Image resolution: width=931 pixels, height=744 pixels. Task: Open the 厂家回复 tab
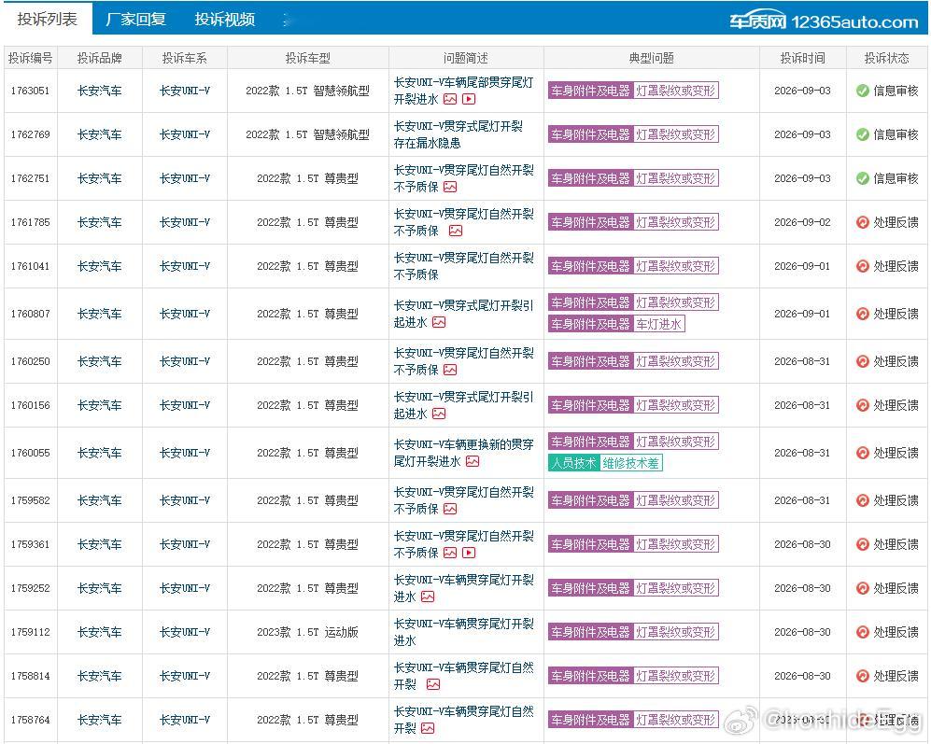pos(135,19)
